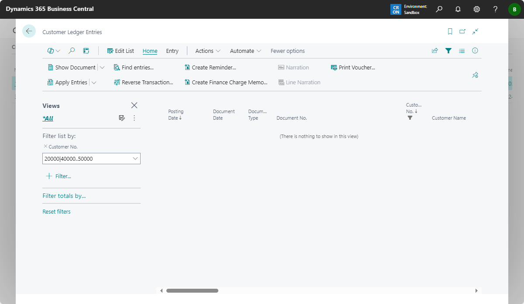Click the horizontal scrollbar thumb
Screen dimensions: 524x304
[192, 290]
